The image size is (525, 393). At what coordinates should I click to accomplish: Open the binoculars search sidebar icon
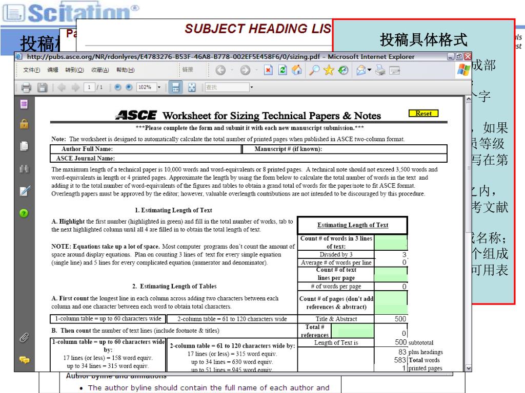(x=24, y=169)
